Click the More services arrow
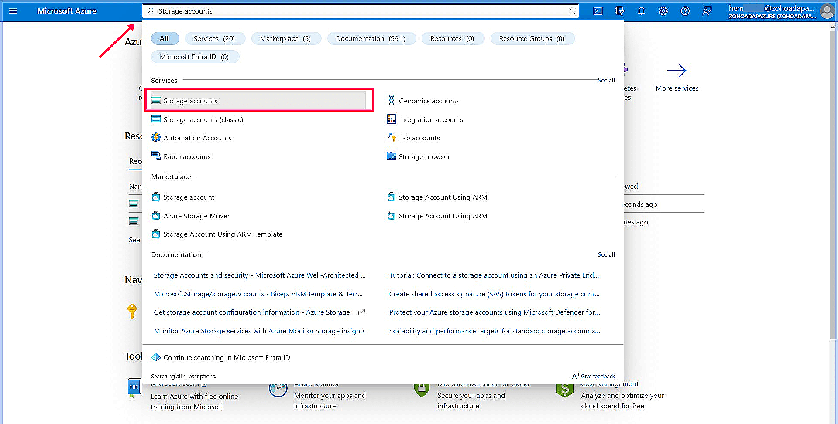The image size is (838, 424). pos(677,70)
